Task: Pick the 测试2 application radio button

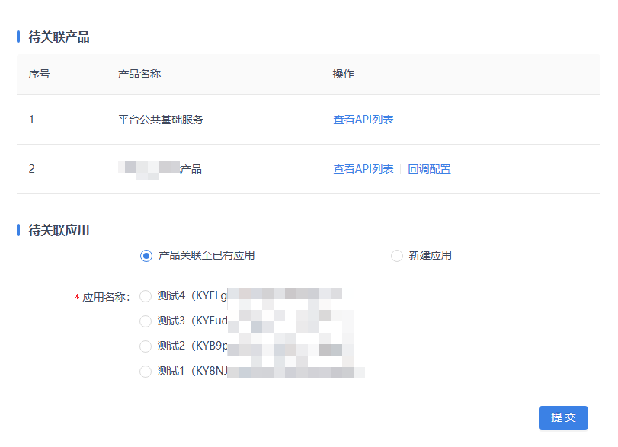Action: pyautogui.click(x=146, y=346)
